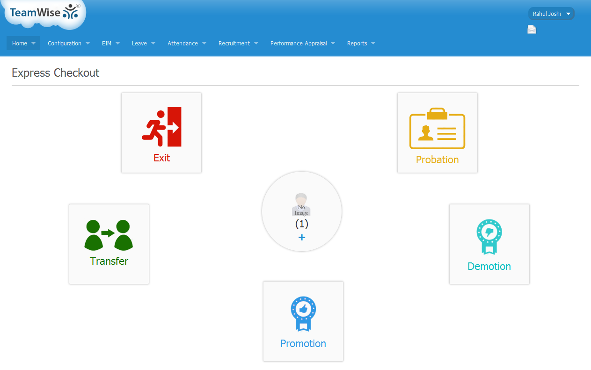591x370 pixels.
Task: Click the red Exit running-man icon
Action: tap(161, 127)
